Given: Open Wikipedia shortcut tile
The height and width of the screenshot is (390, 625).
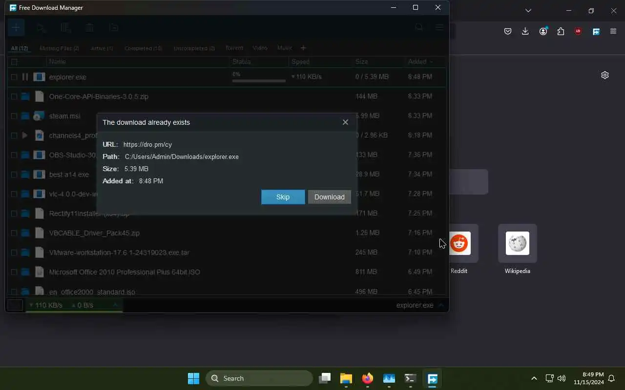Looking at the screenshot, I should point(518,250).
